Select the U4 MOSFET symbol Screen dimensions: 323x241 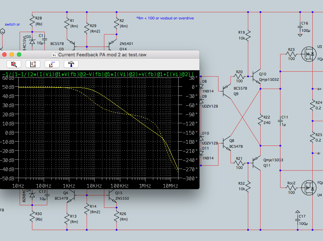pos(309,188)
